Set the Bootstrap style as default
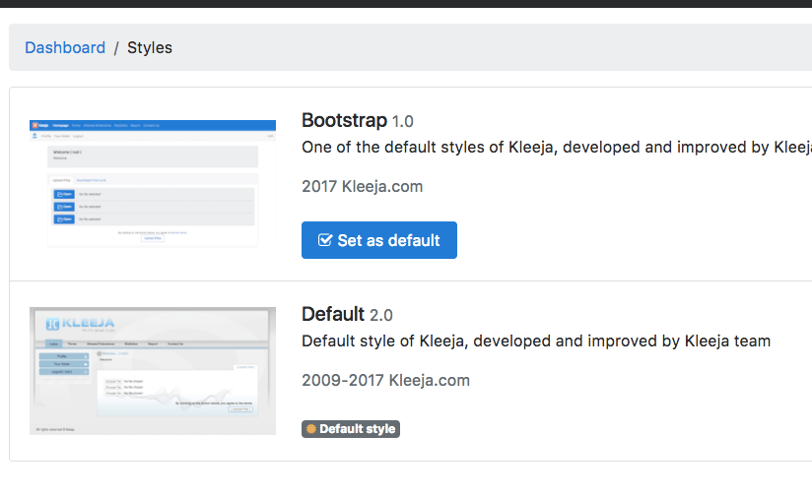The width and height of the screenshot is (812, 497). click(379, 240)
